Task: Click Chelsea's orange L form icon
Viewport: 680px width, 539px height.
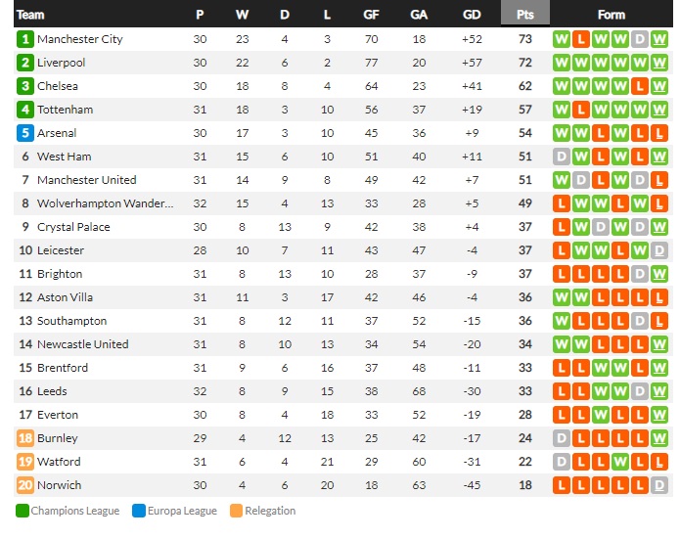Action: (x=640, y=86)
